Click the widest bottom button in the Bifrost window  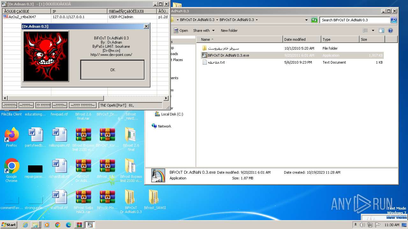[x=83, y=105]
